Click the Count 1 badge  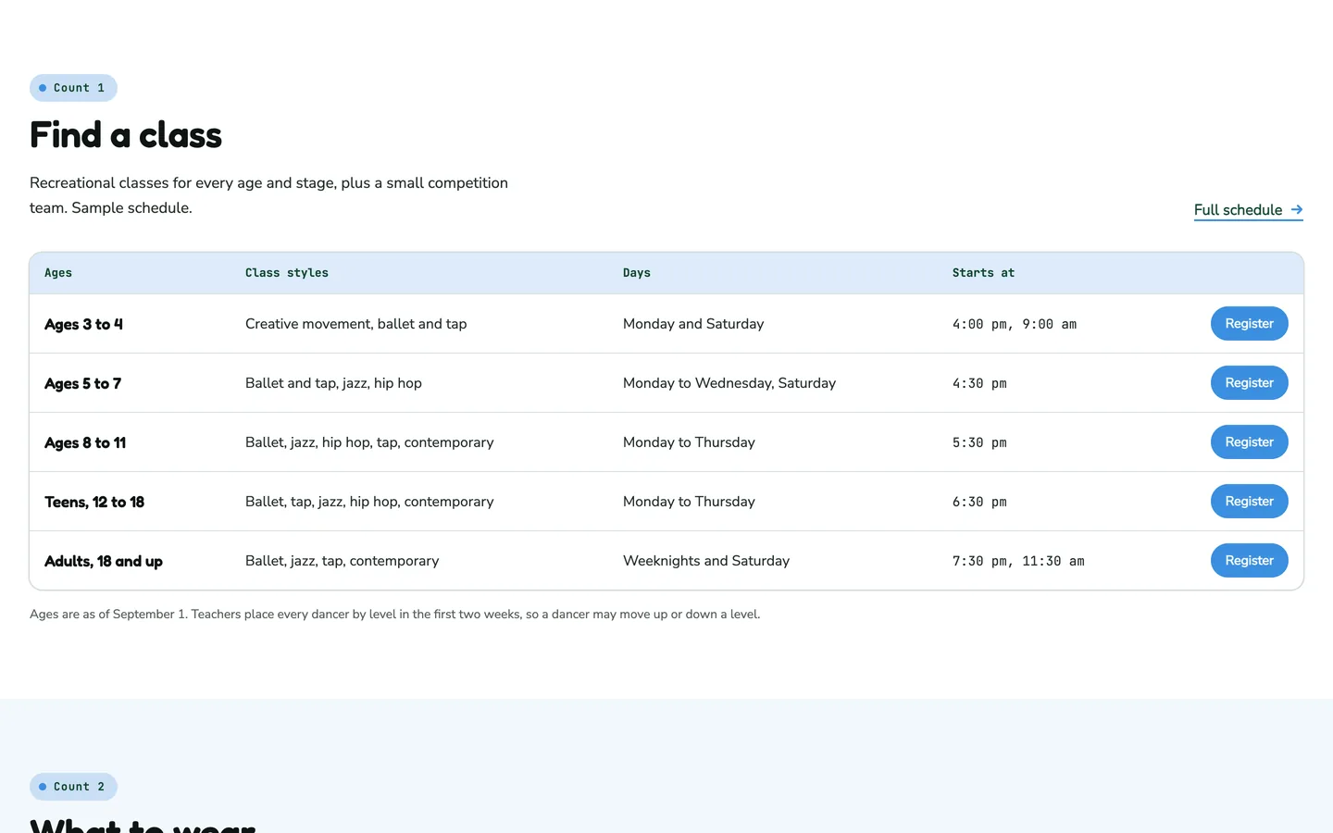point(73,88)
